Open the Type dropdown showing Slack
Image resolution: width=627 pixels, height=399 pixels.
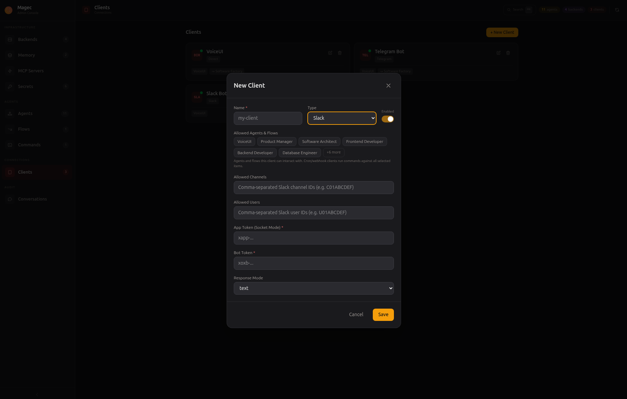pyautogui.click(x=342, y=118)
